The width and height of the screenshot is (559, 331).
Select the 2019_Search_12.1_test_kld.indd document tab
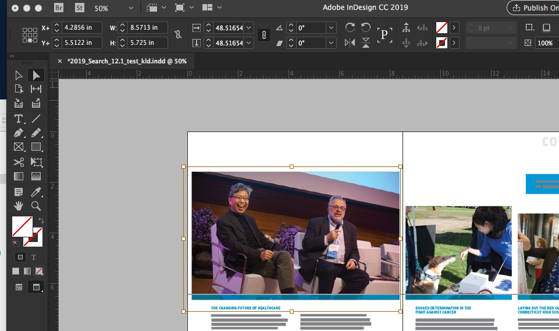(127, 61)
